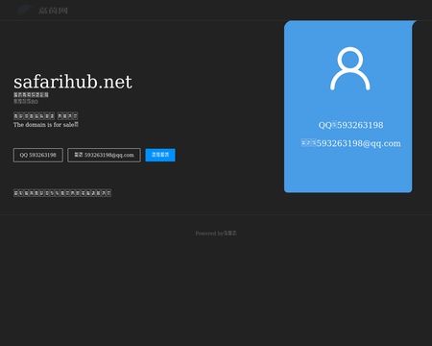Viewport: 432px width, 346px height.
Task: Click the safarihub.net heading
Action: pyautogui.click(x=73, y=82)
